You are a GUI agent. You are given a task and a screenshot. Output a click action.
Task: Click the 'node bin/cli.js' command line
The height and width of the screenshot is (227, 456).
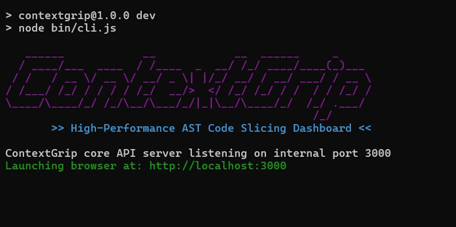pyautogui.click(x=61, y=28)
